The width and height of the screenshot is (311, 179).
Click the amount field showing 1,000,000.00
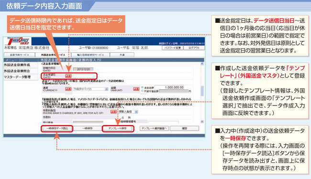(169, 87)
